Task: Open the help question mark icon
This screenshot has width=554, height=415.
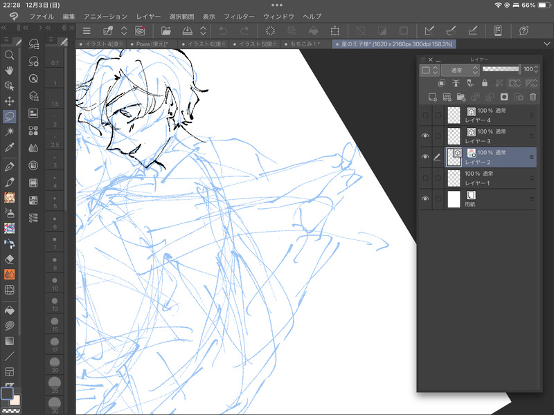Action: [524, 30]
